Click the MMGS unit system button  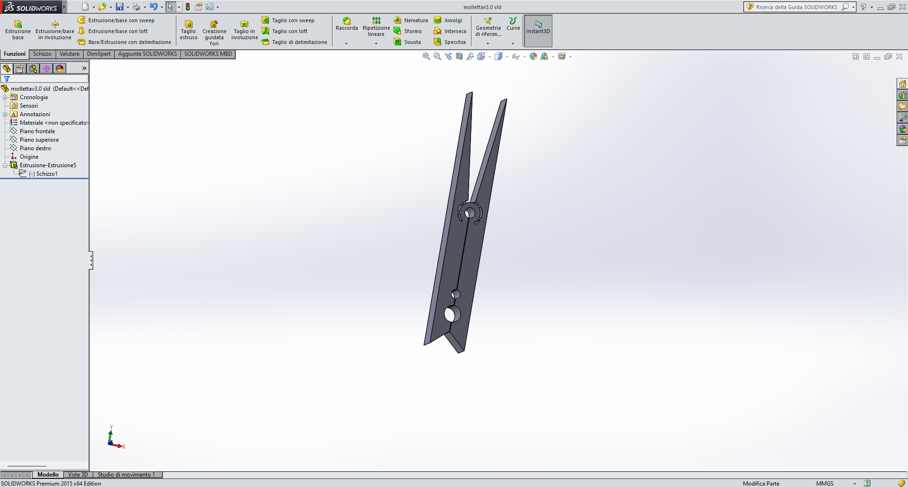tap(825, 483)
